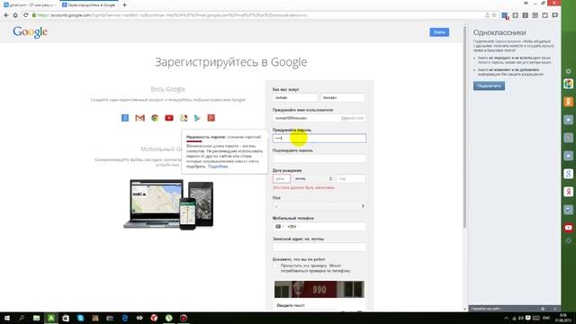Click the browser back arrow
This screenshot has width=576, height=324.
(x=6, y=15)
